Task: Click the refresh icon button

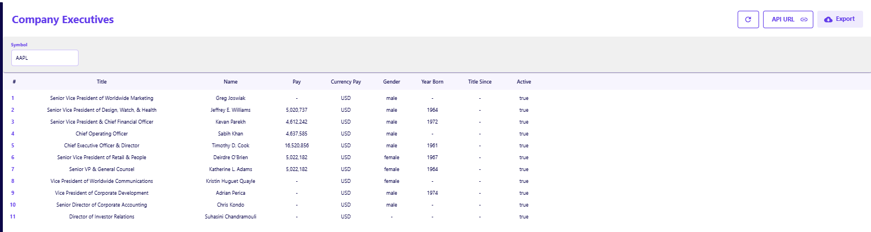Action: pos(748,19)
